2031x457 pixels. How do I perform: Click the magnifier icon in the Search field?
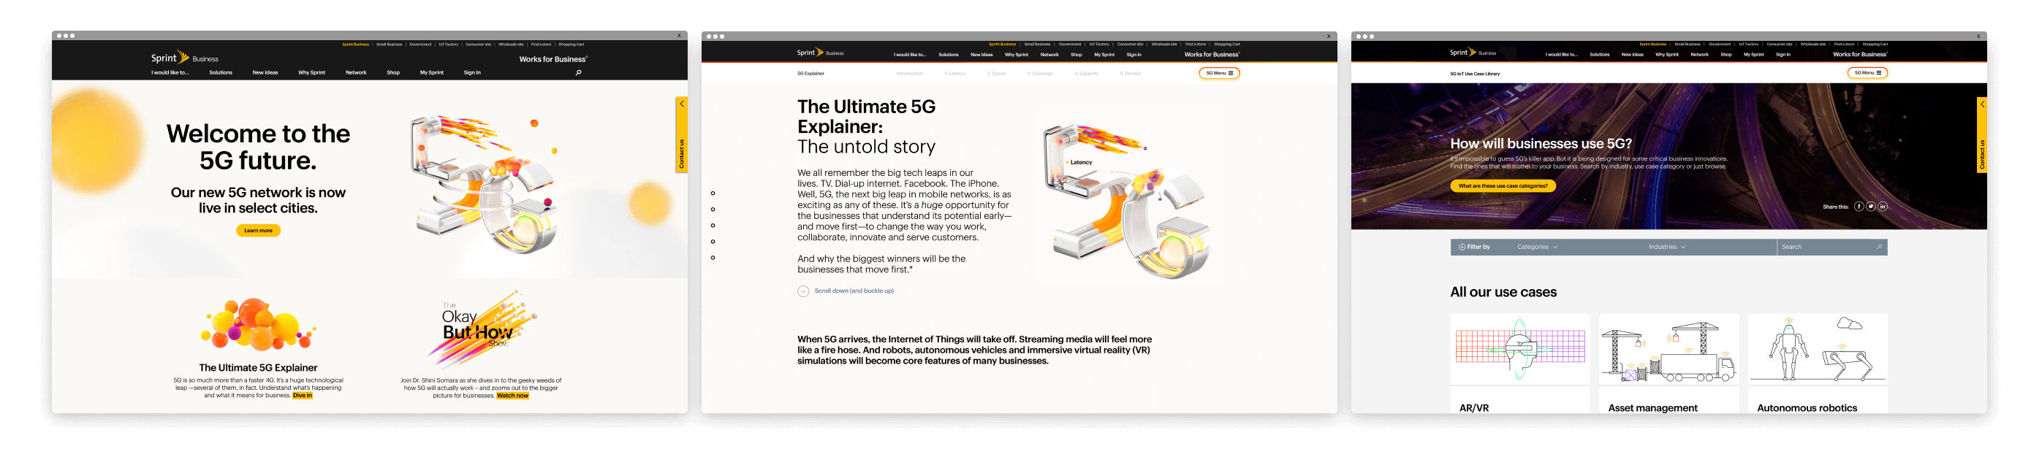(1879, 247)
